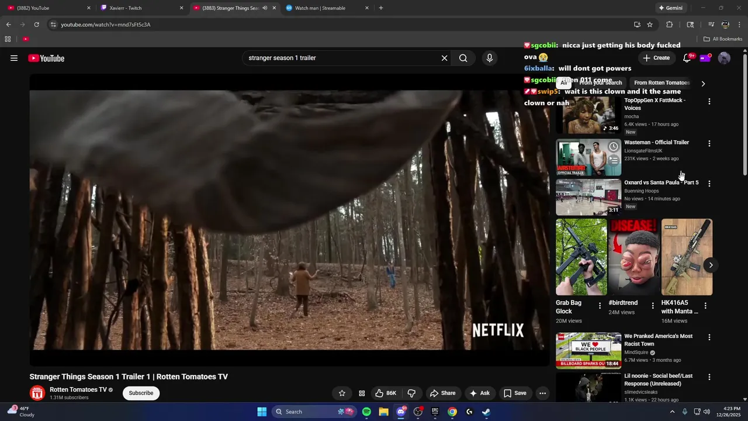This screenshot has width=748, height=421.
Task: Open Spotify from the taskbar
Action: pyautogui.click(x=366, y=412)
